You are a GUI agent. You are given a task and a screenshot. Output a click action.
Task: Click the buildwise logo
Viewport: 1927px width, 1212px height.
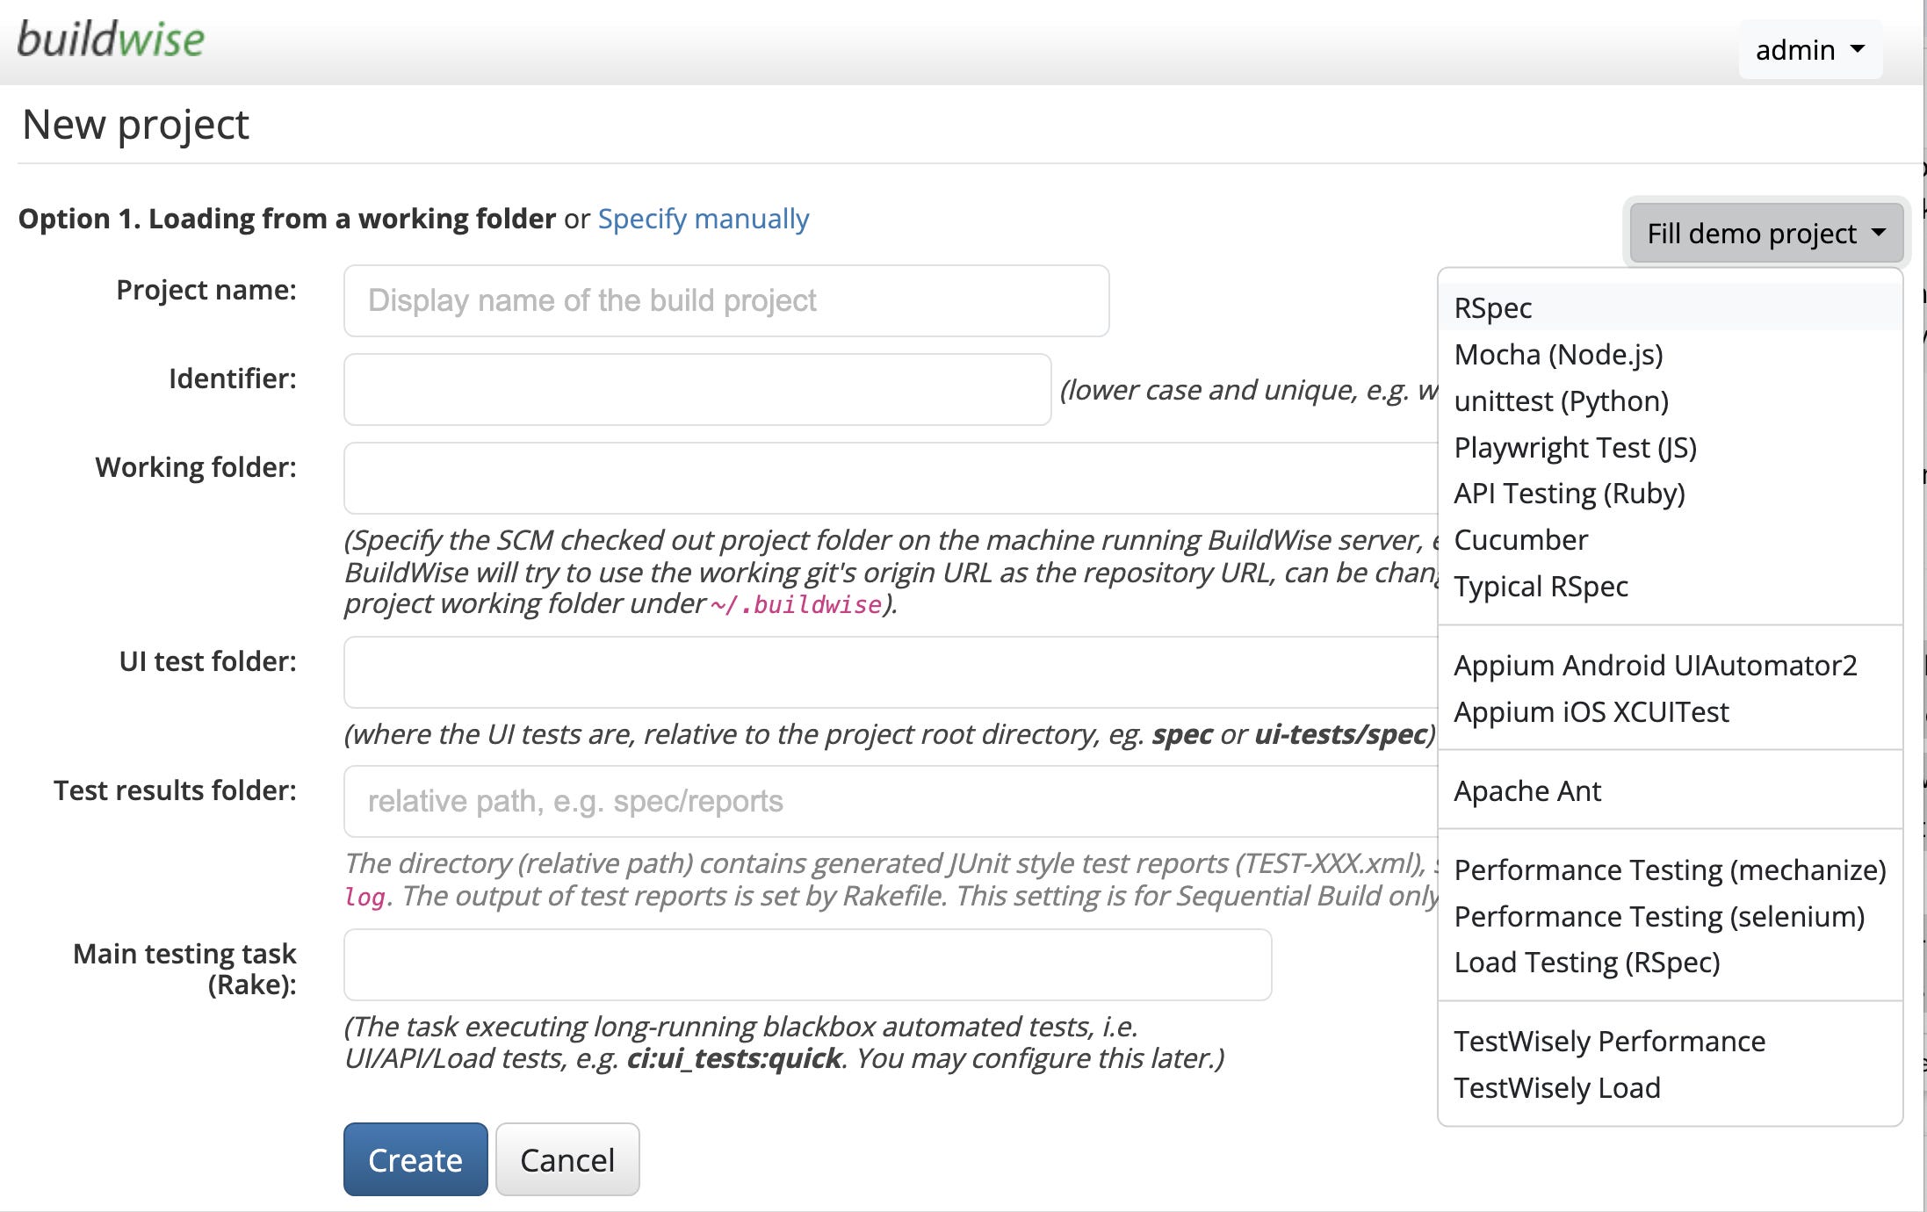[x=111, y=40]
